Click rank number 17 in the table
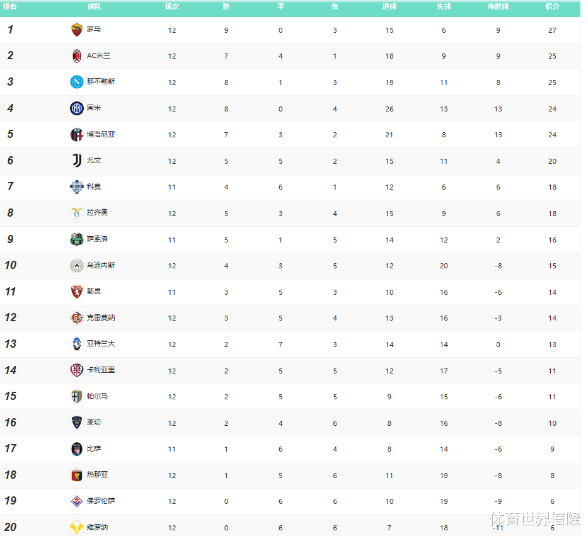Screen dimensions: 588x536 (x=10, y=448)
